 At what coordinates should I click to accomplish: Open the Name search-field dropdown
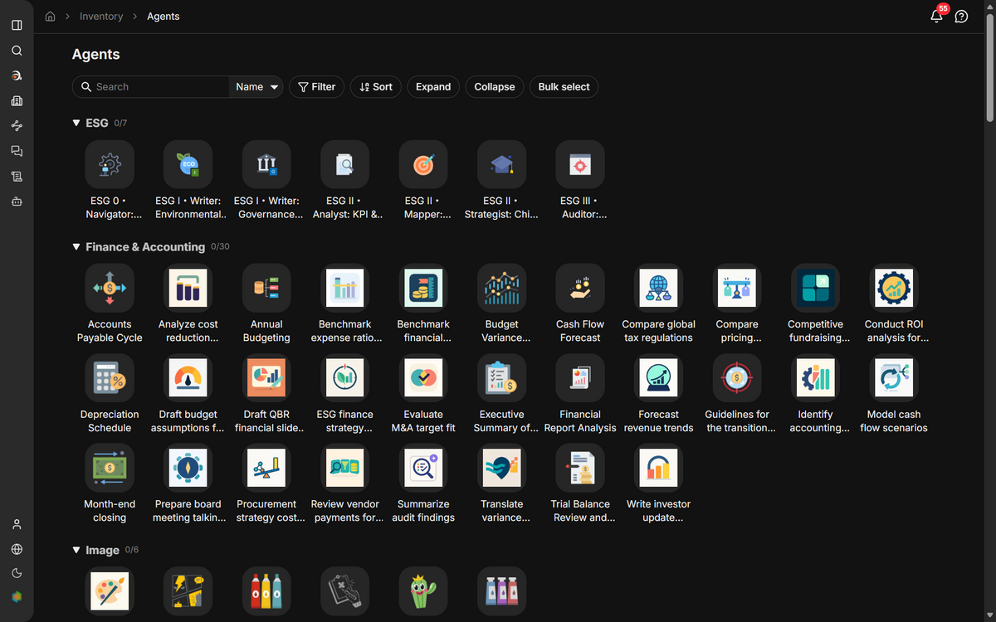[x=256, y=86]
